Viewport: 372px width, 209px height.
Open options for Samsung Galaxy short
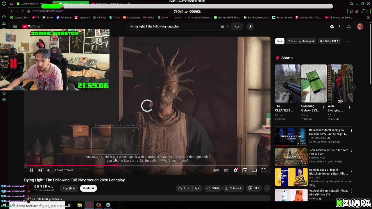click(x=323, y=108)
